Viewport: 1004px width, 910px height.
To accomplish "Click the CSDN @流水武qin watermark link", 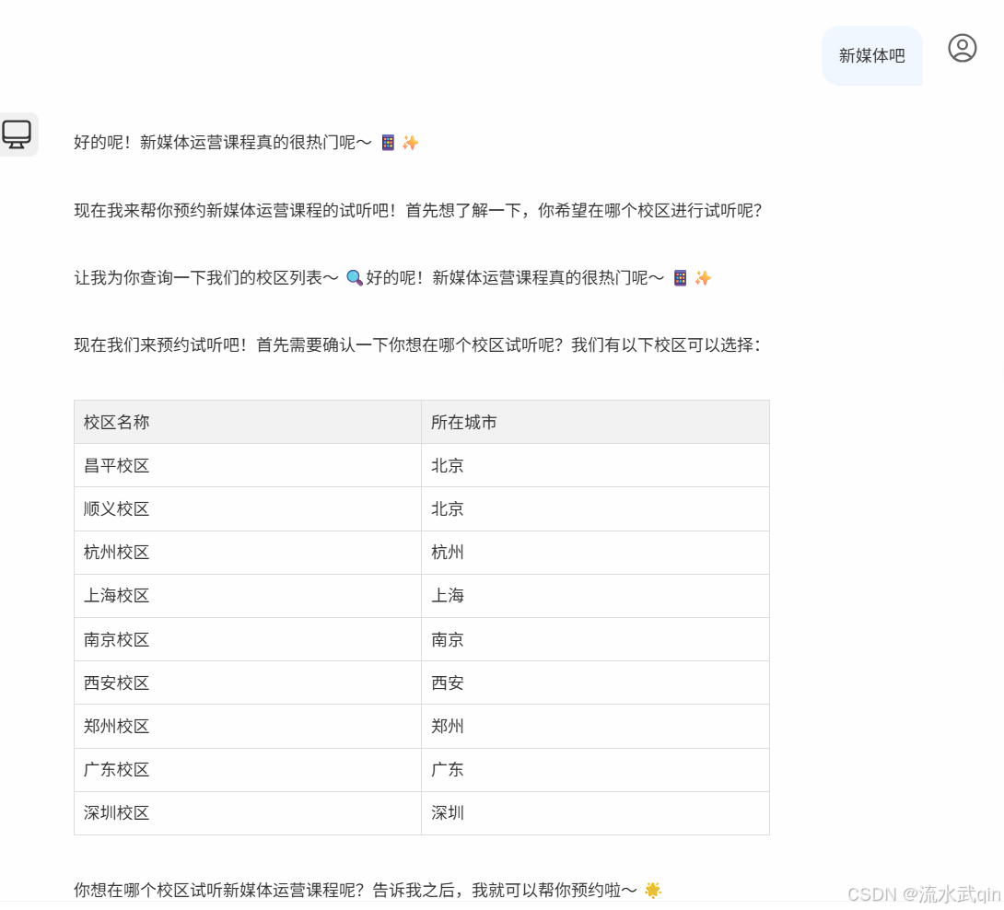I will click(925, 893).
